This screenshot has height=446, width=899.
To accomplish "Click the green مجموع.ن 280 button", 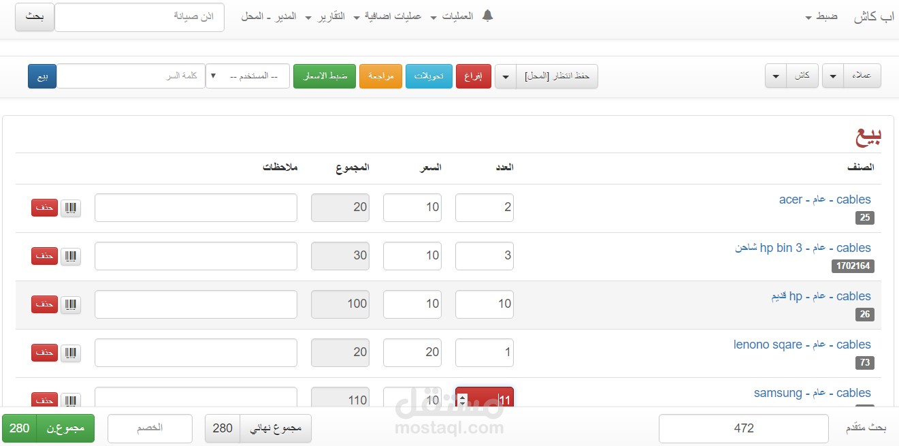I will click(48, 428).
